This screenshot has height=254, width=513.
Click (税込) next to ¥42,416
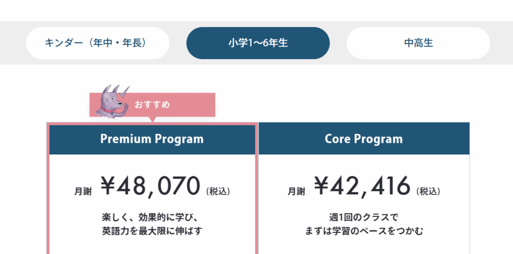coord(428,191)
